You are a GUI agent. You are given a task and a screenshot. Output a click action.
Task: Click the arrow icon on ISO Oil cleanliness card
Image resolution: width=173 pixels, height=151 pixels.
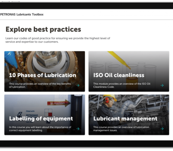pos(162,85)
